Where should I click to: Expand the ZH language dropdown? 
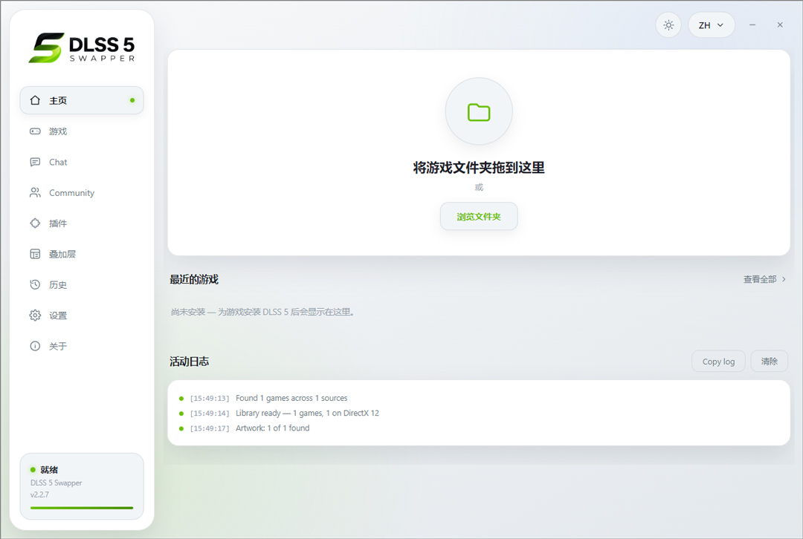pos(712,25)
